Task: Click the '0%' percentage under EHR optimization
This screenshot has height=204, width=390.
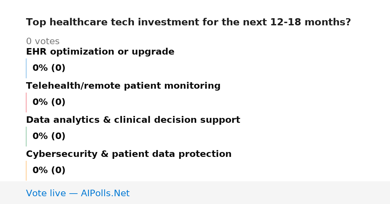Action: tap(40, 68)
